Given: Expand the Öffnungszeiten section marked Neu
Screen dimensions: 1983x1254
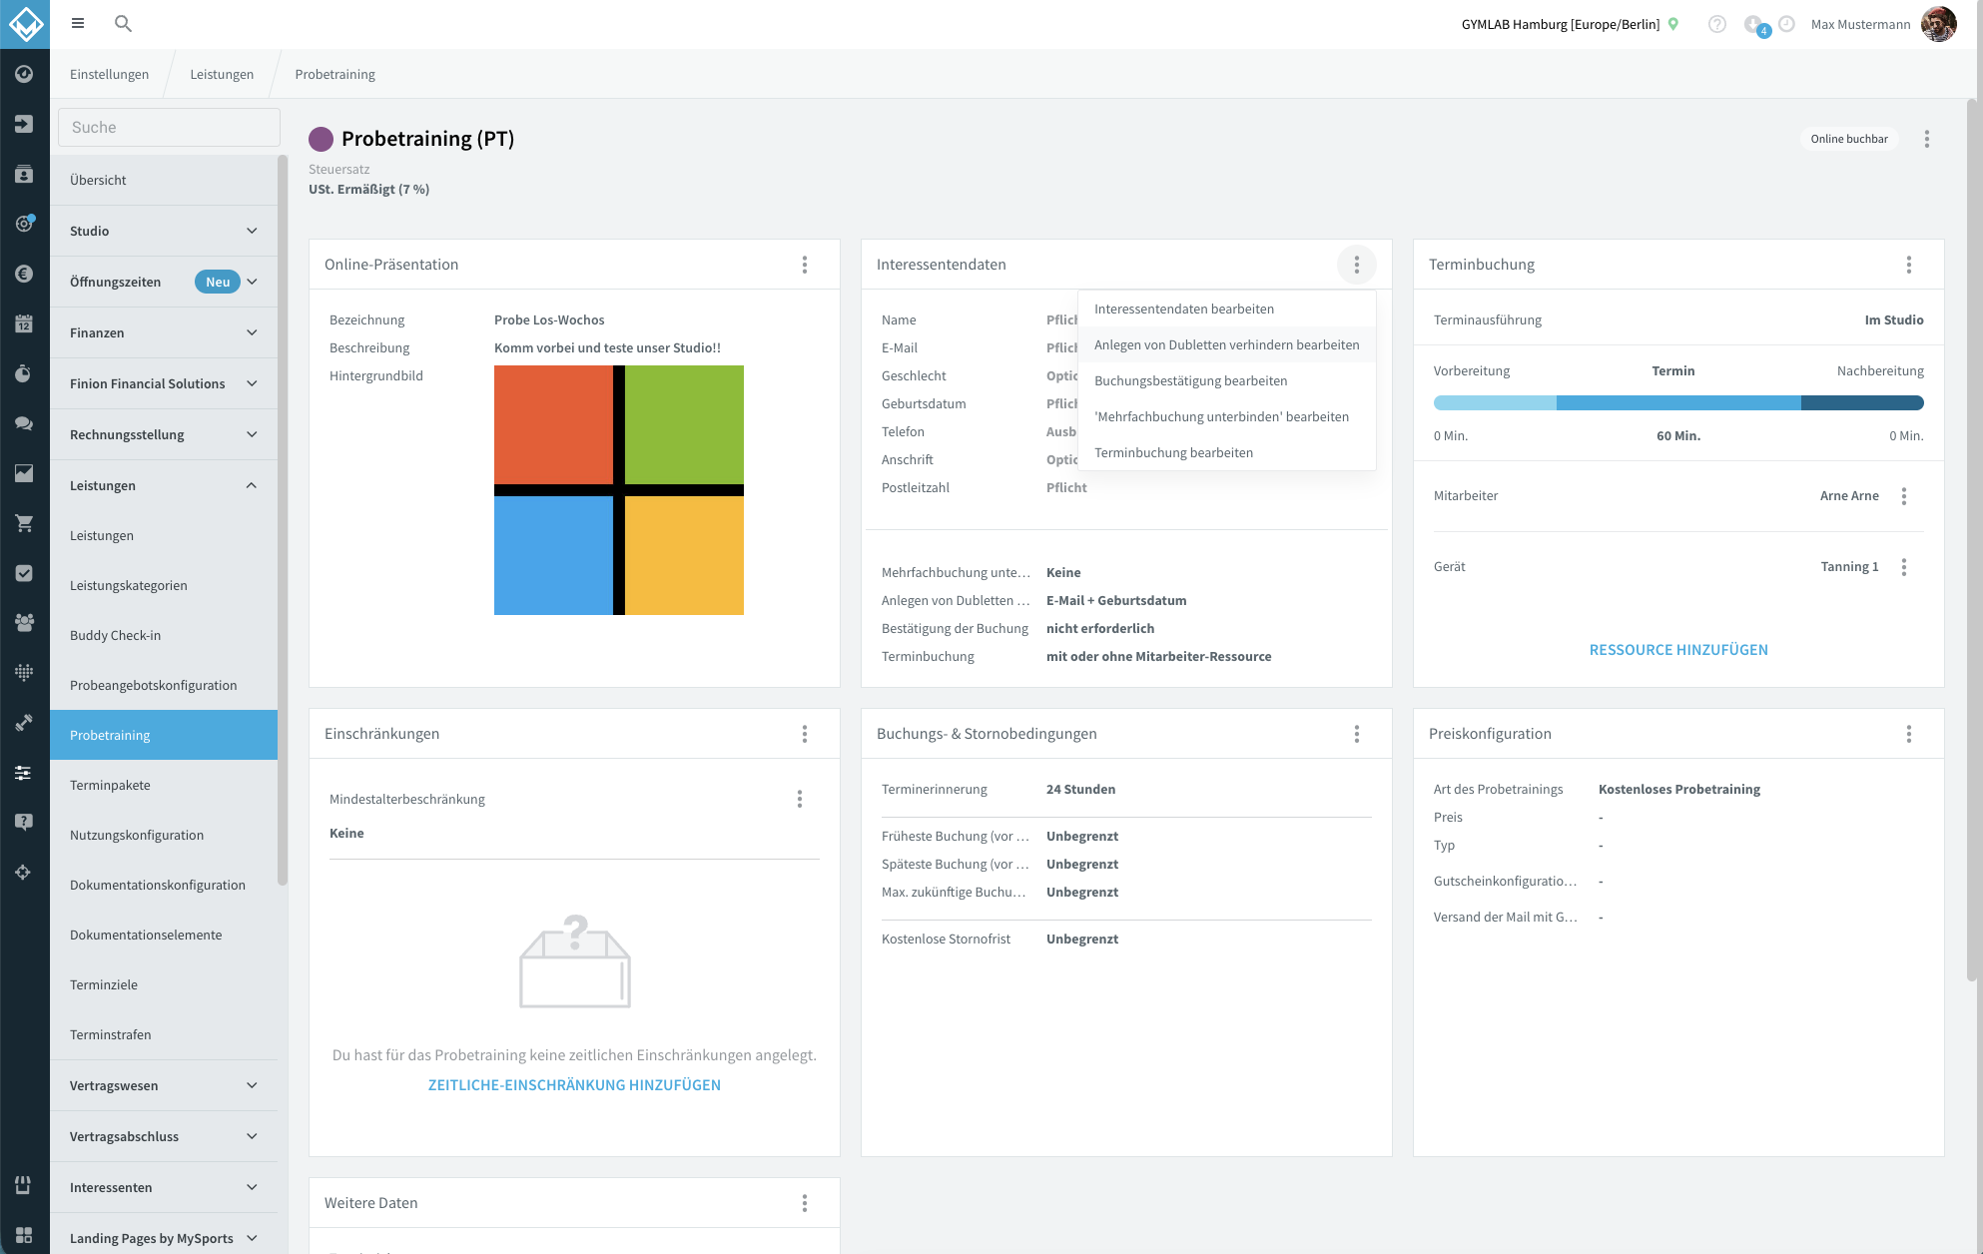Looking at the screenshot, I should click(252, 282).
